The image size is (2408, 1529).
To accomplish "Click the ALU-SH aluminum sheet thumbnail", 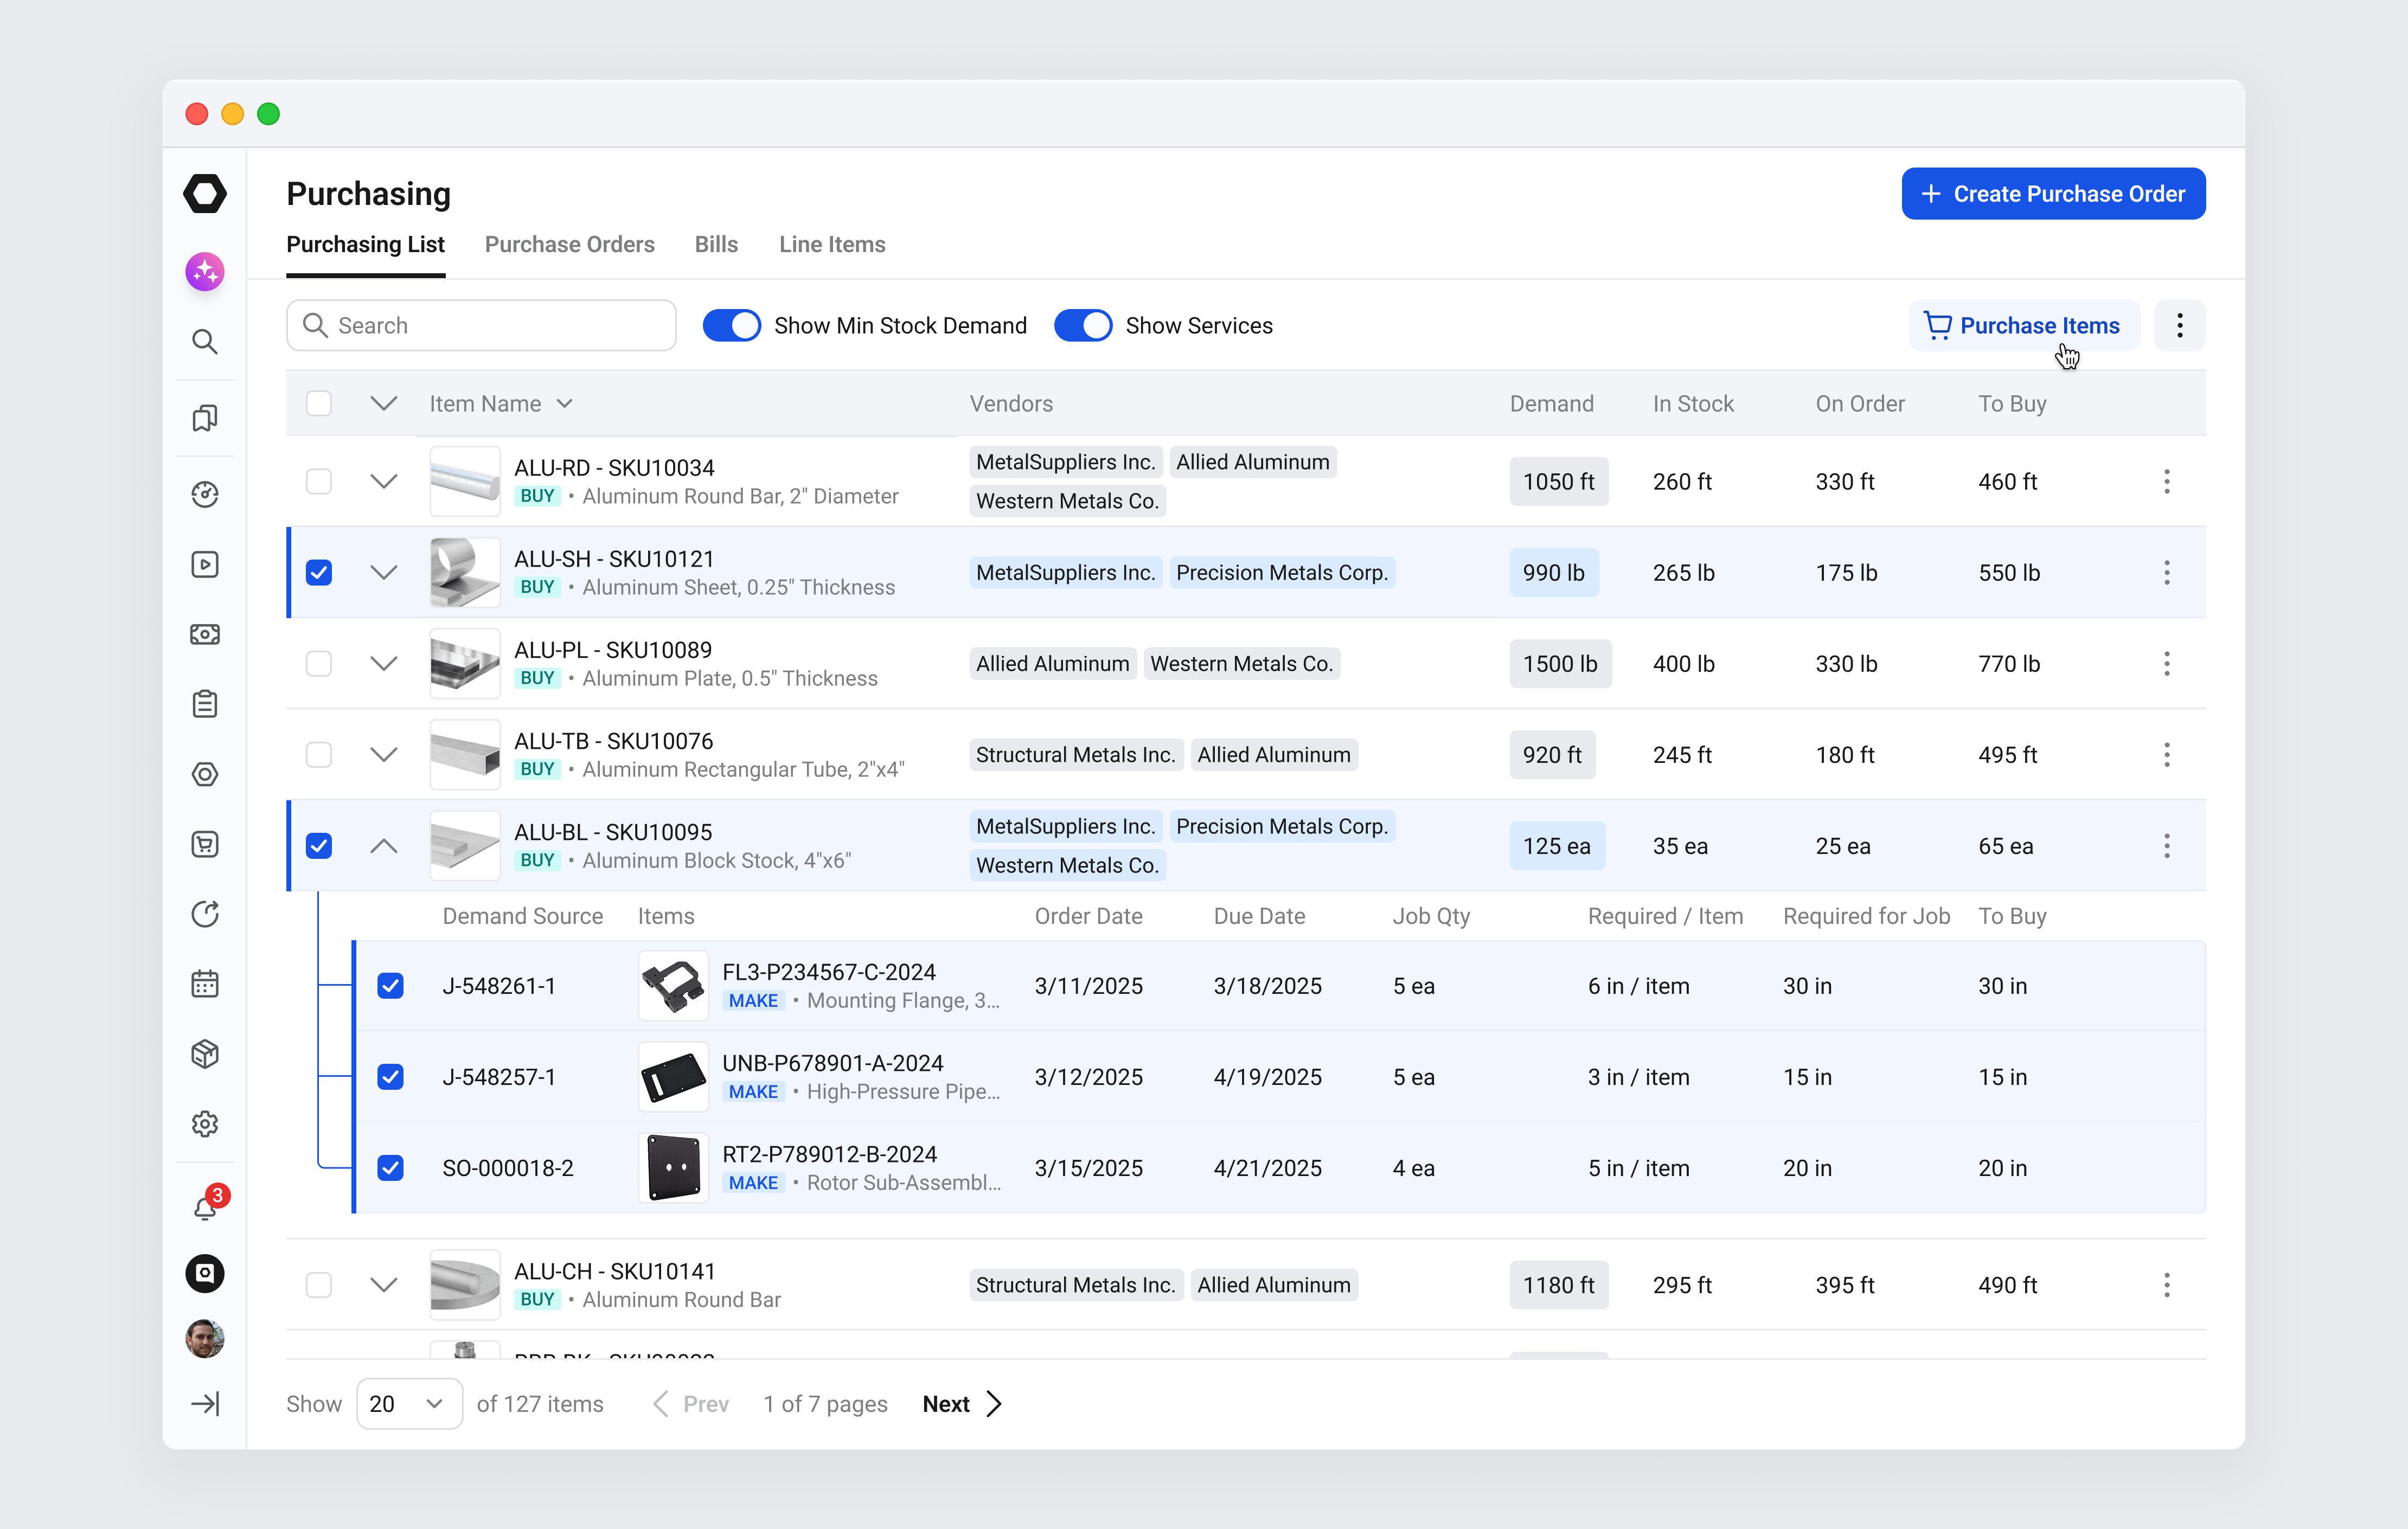I will (464, 572).
